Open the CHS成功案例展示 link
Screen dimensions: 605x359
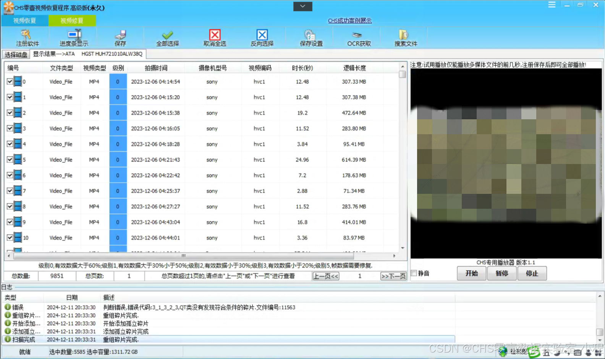click(x=349, y=21)
